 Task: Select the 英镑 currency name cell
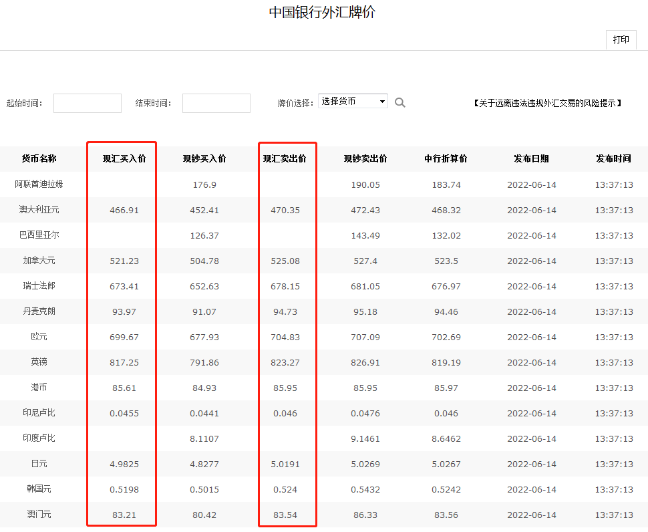coord(39,362)
